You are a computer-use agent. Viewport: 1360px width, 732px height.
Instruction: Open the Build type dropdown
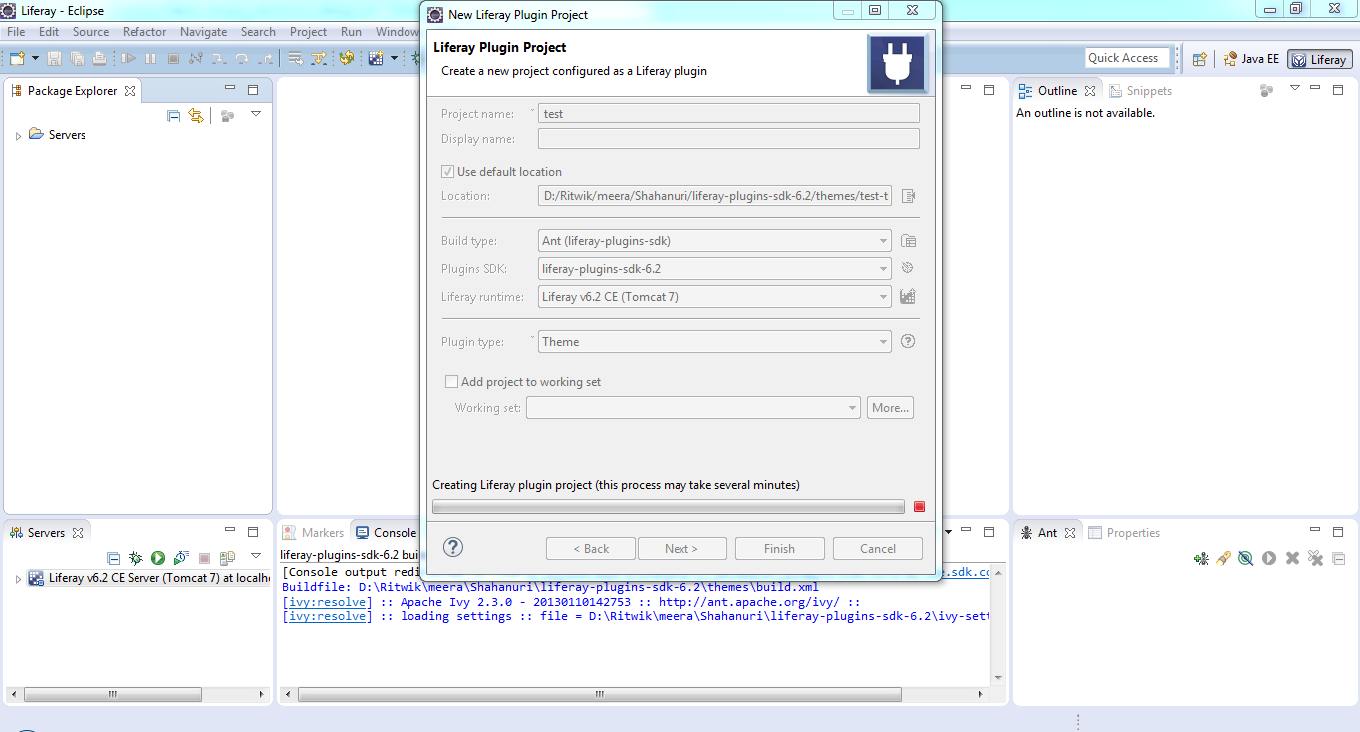[x=714, y=241]
